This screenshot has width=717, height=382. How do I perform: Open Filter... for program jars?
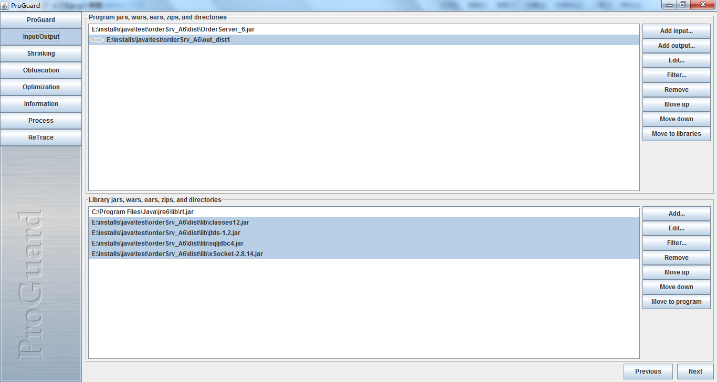click(x=676, y=75)
